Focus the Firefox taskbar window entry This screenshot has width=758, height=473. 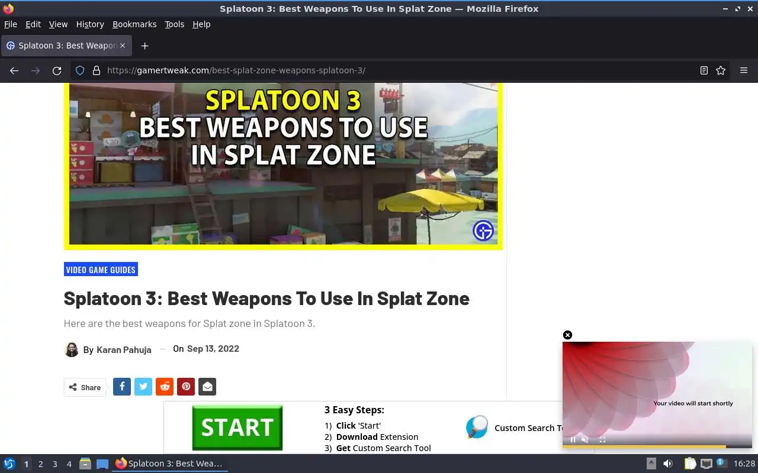coord(170,464)
